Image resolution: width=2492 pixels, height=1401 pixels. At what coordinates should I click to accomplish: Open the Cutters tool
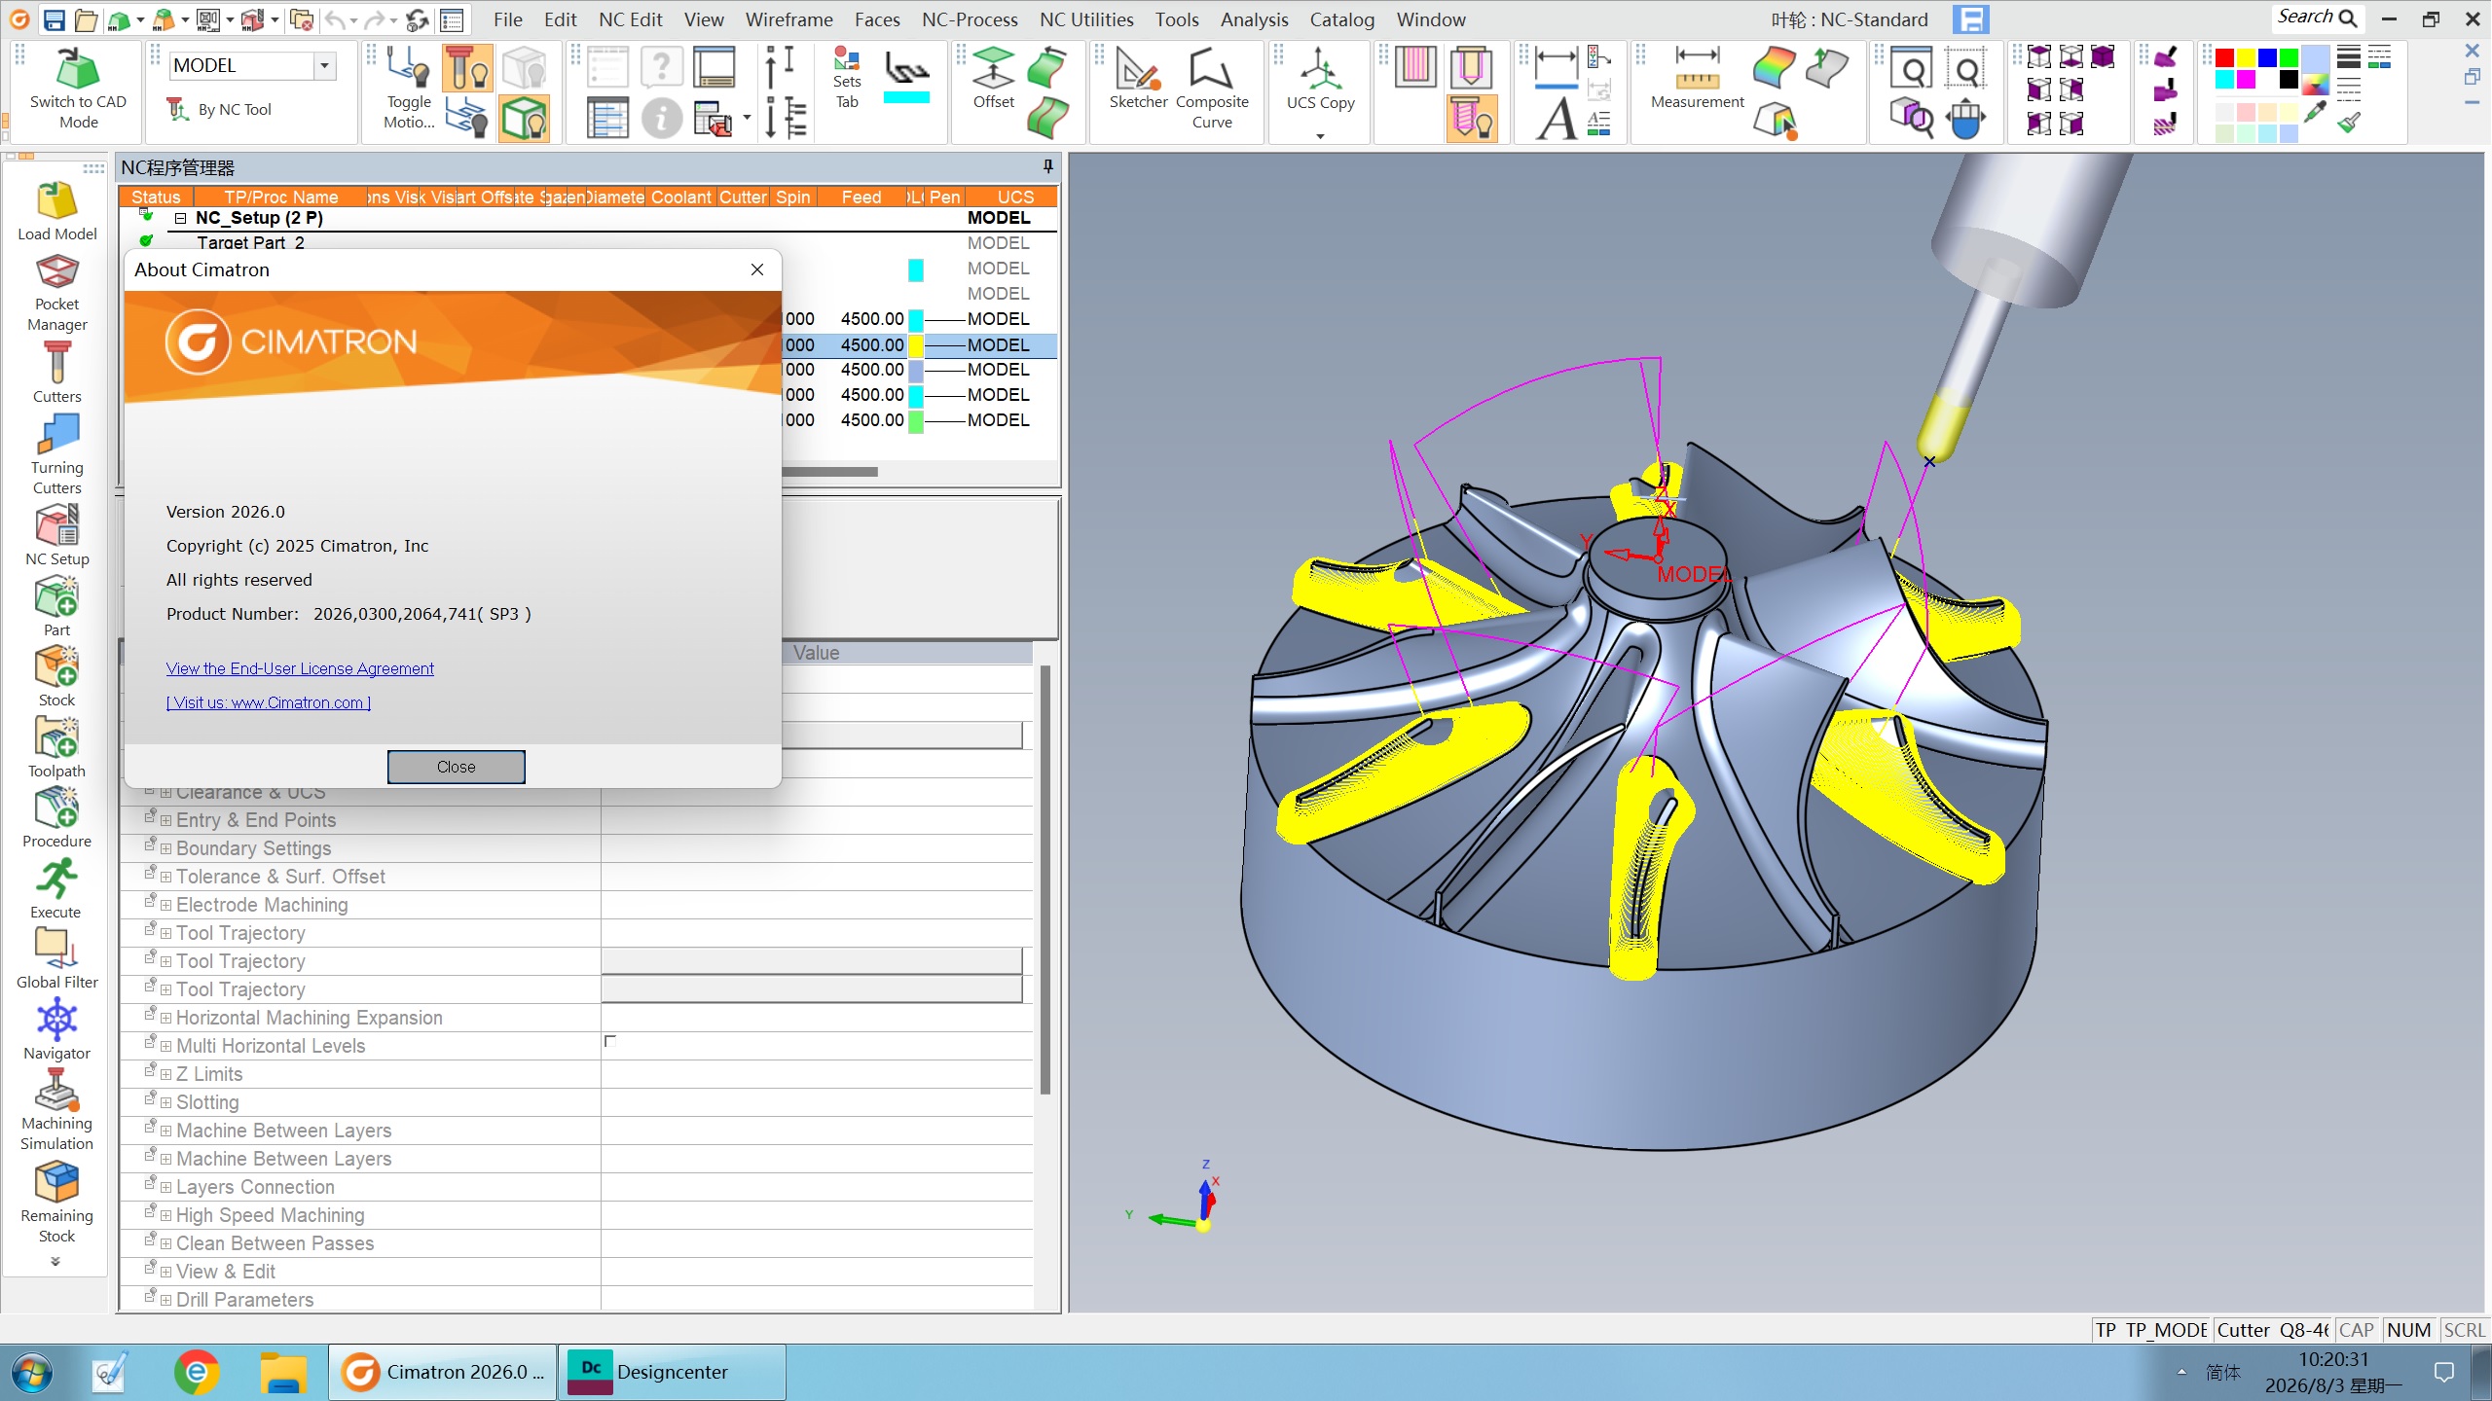coord(56,372)
